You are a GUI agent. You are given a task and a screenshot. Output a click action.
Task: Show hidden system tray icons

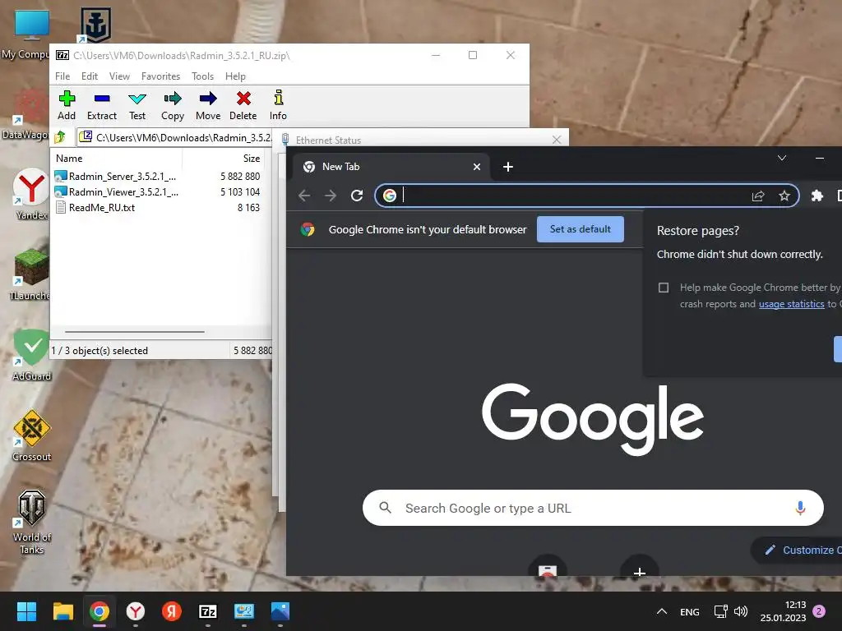point(662,611)
